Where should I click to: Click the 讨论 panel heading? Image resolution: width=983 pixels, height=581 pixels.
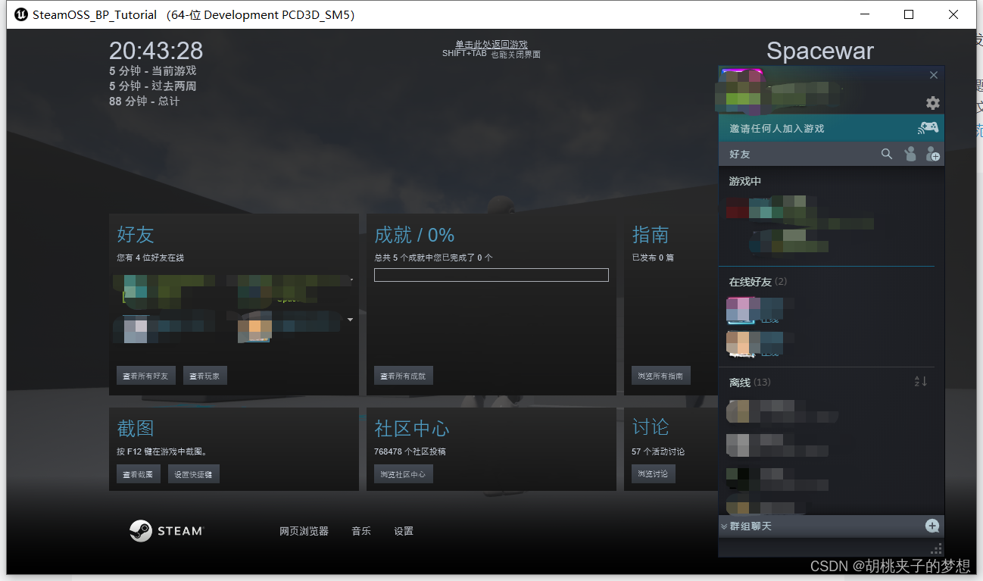coord(651,429)
